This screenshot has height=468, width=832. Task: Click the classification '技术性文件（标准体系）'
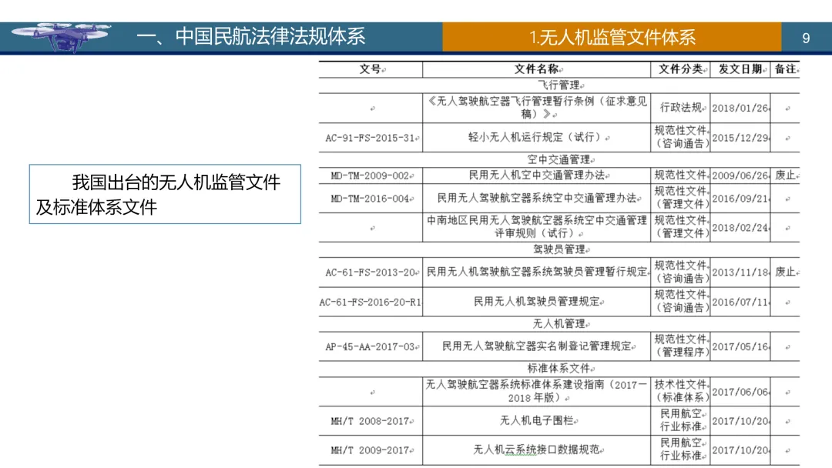coord(681,390)
